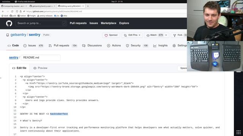Select the Edit file tab

tap(19, 68)
